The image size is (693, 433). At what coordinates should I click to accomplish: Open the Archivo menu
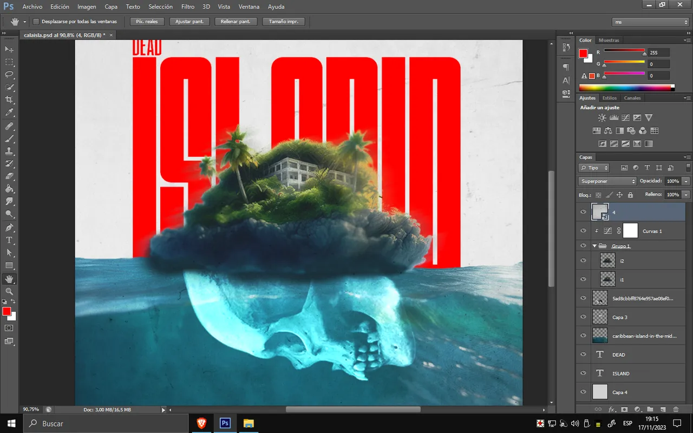point(32,6)
